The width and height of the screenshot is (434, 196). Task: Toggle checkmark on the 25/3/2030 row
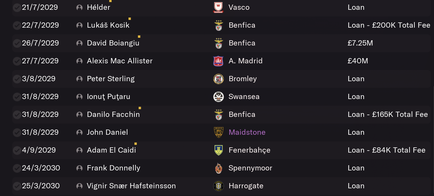[17, 186]
